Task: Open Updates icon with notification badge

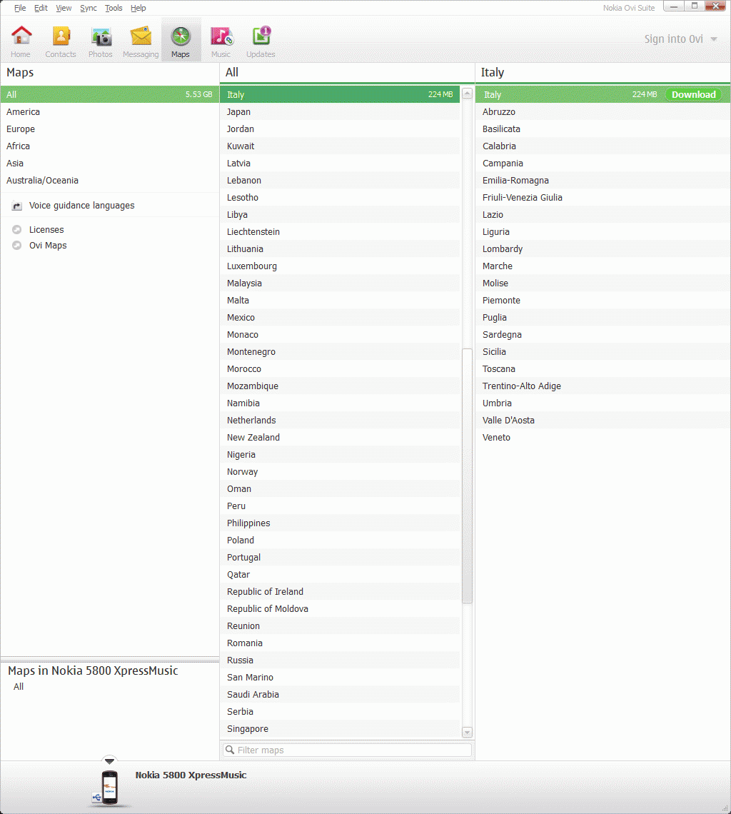Action: (x=261, y=36)
